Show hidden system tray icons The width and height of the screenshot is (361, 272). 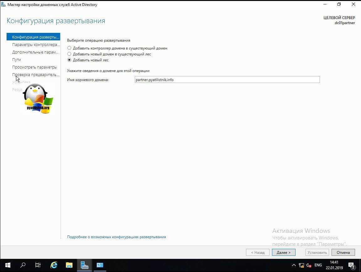(x=294, y=265)
